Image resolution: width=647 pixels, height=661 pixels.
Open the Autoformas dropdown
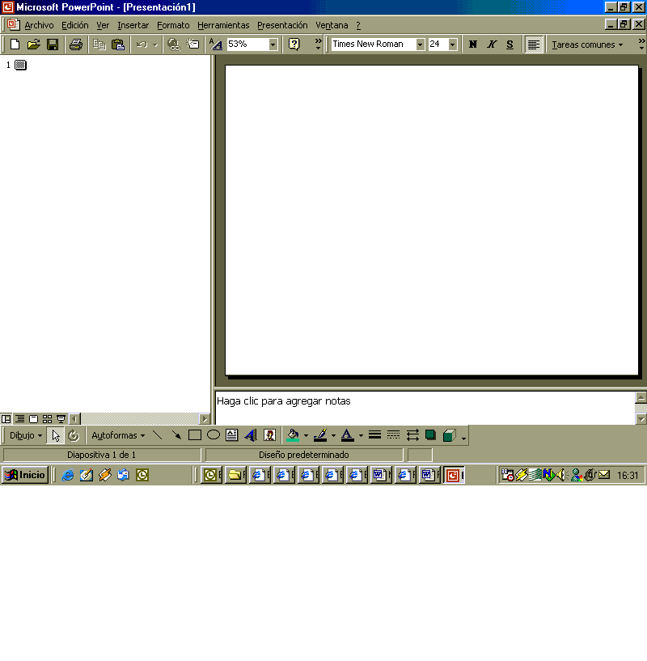(x=118, y=435)
